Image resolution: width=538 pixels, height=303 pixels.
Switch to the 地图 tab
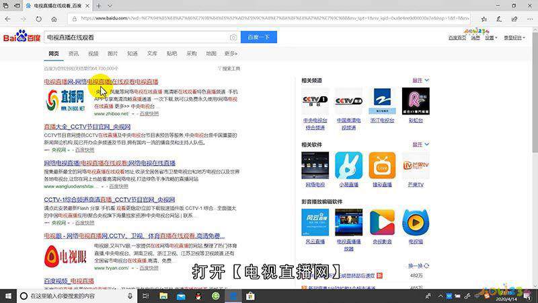pyautogui.click(x=211, y=54)
